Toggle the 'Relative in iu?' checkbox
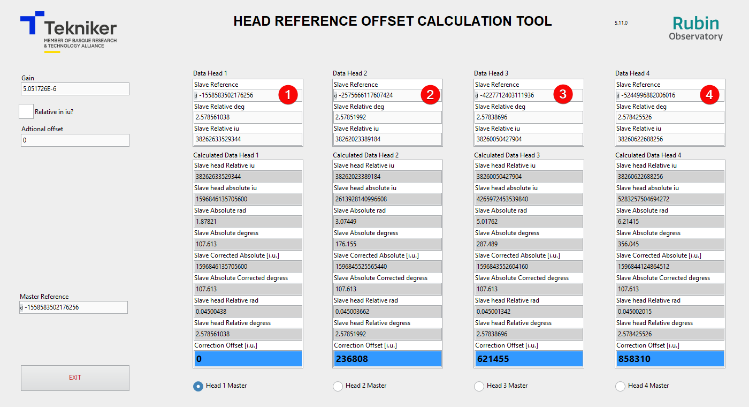The image size is (749, 407). [x=26, y=111]
